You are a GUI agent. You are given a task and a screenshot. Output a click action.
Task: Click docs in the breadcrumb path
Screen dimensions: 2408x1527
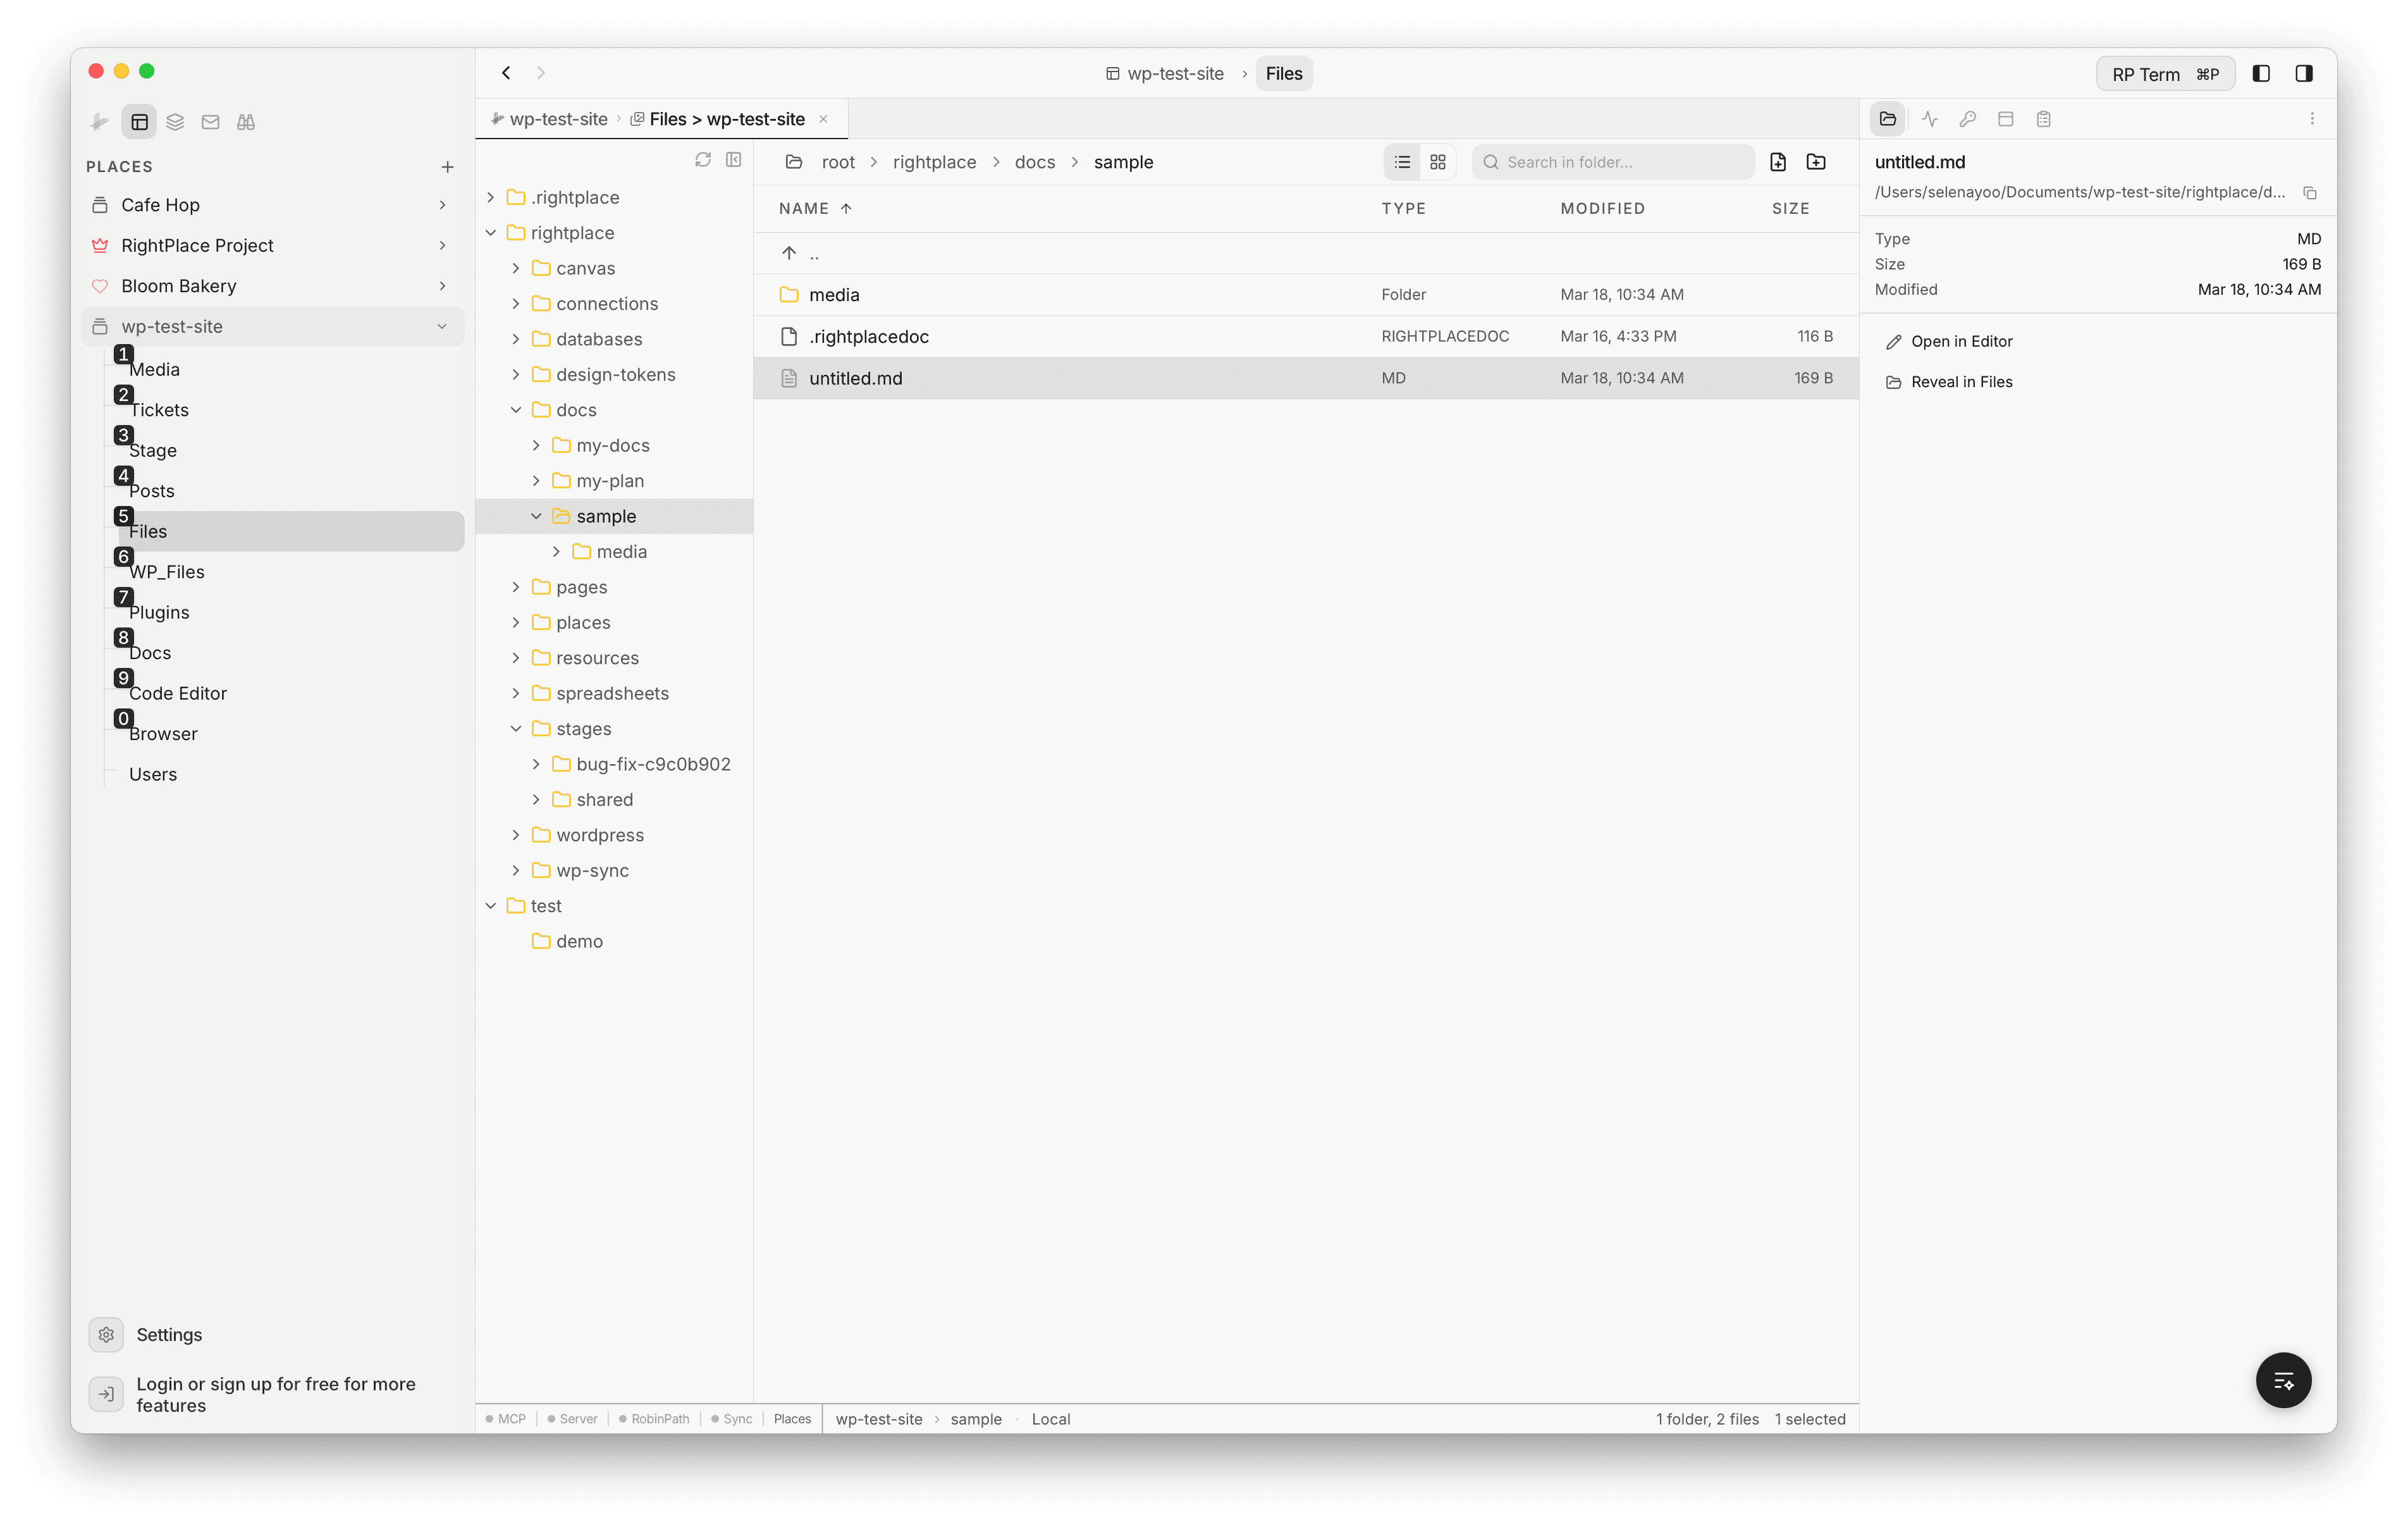[x=1034, y=161]
